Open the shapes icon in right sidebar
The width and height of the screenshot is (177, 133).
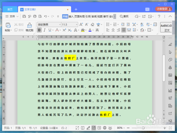[170, 60]
